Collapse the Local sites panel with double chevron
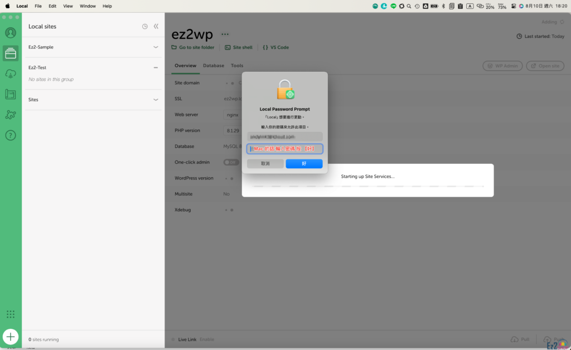 click(156, 26)
